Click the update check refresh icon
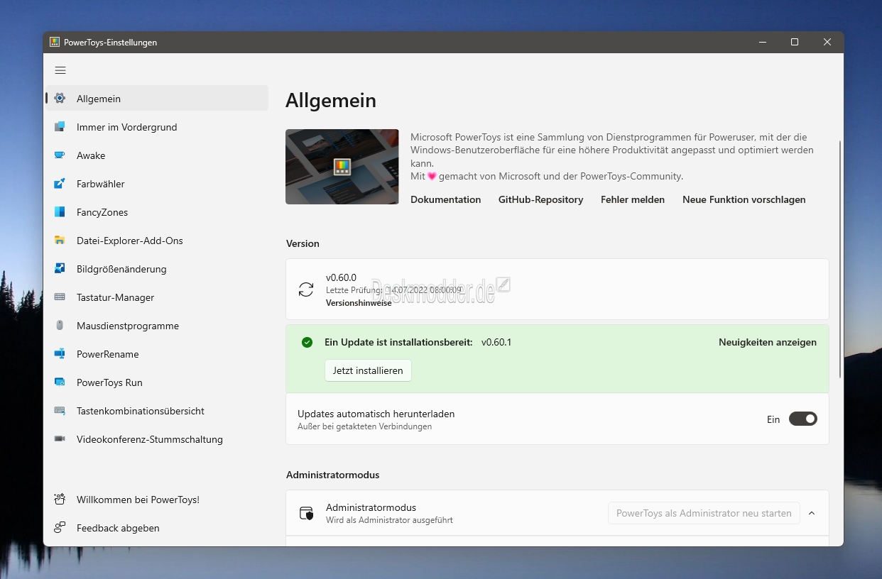 306,289
